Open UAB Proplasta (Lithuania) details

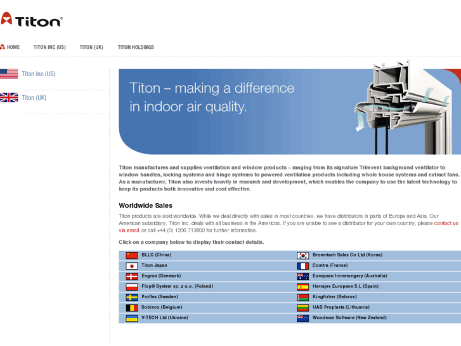pyautogui.click(x=341, y=307)
